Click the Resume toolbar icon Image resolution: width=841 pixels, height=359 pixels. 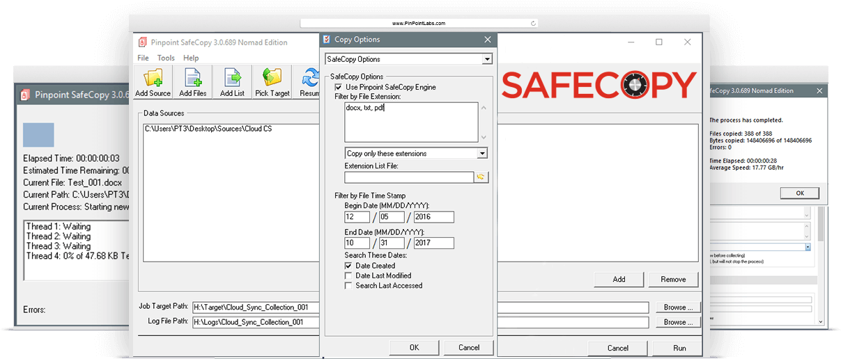tap(310, 79)
